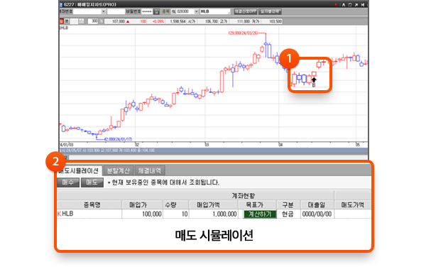The width and height of the screenshot is (426, 267).
Task: Click the icon button next to the password field
Action: pos(156,11)
